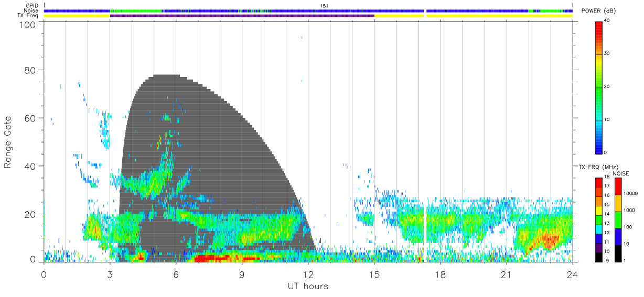Click the y-axis tick label "40"
This screenshot has width=644, height=297.
[31, 166]
